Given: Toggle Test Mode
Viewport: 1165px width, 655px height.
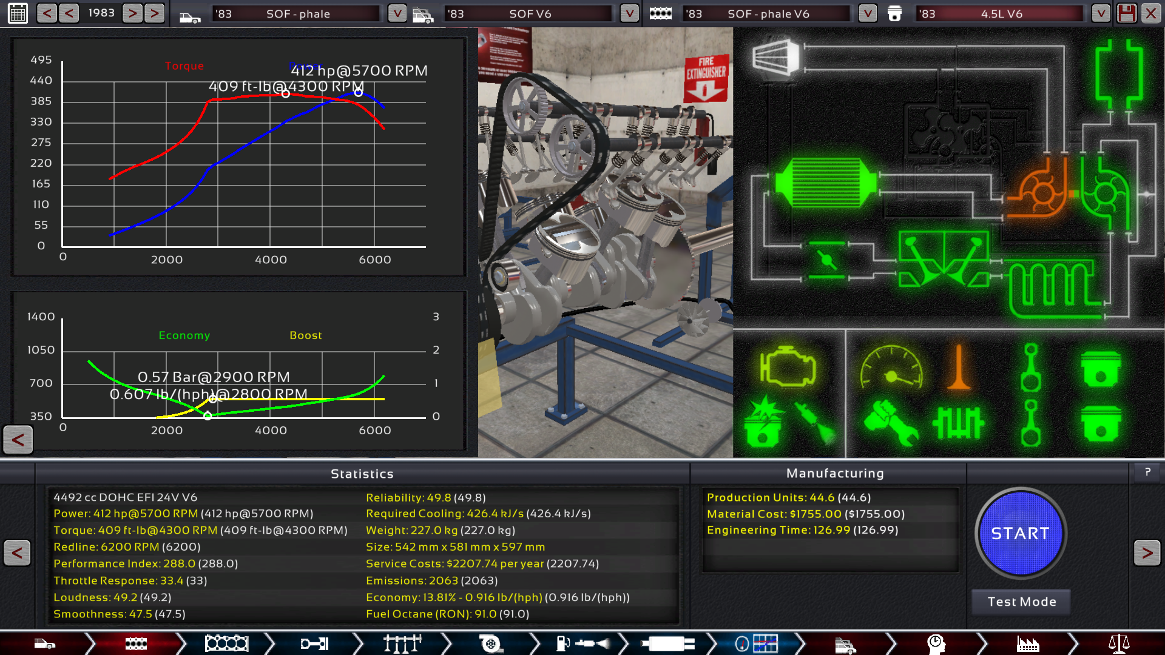Looking at the screenshot, I should [x=1021, y=602].
